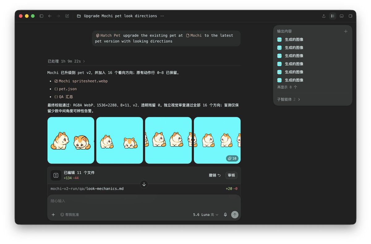Image resolution: width=371 pixels, height=244 pixels.
Task: Click the 审核 review button
Action: pos(231,175)
